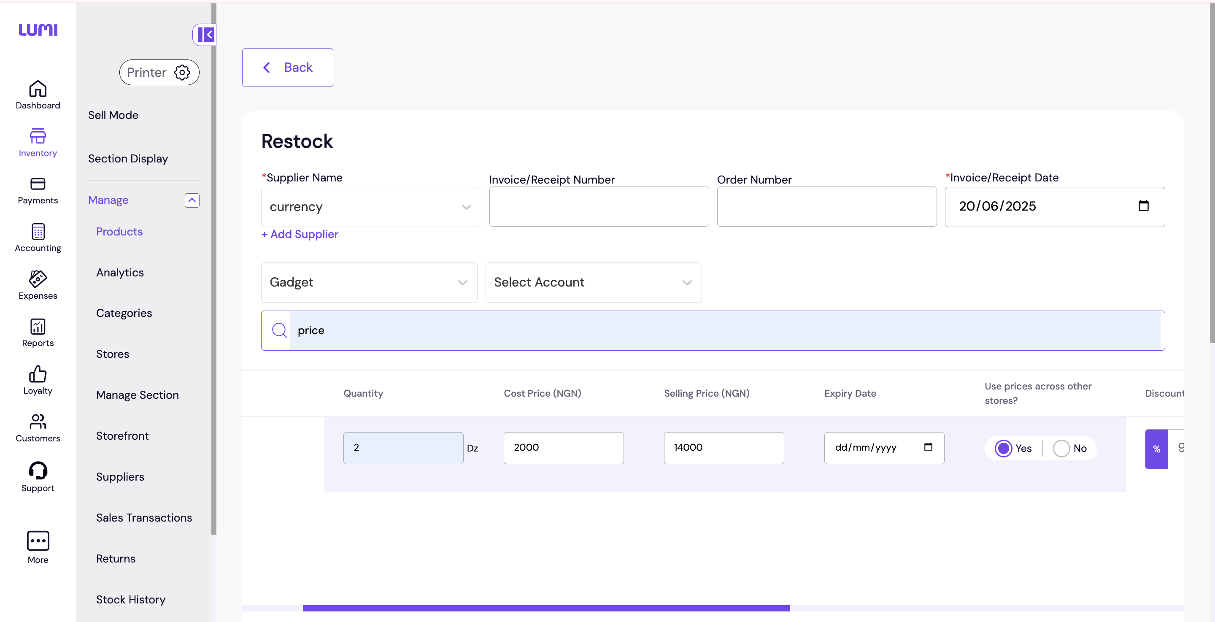Image resolution: width=1215 pixels, height=622 pixels.
Task: Select No for prices across stores
Action: point(1061,448)
